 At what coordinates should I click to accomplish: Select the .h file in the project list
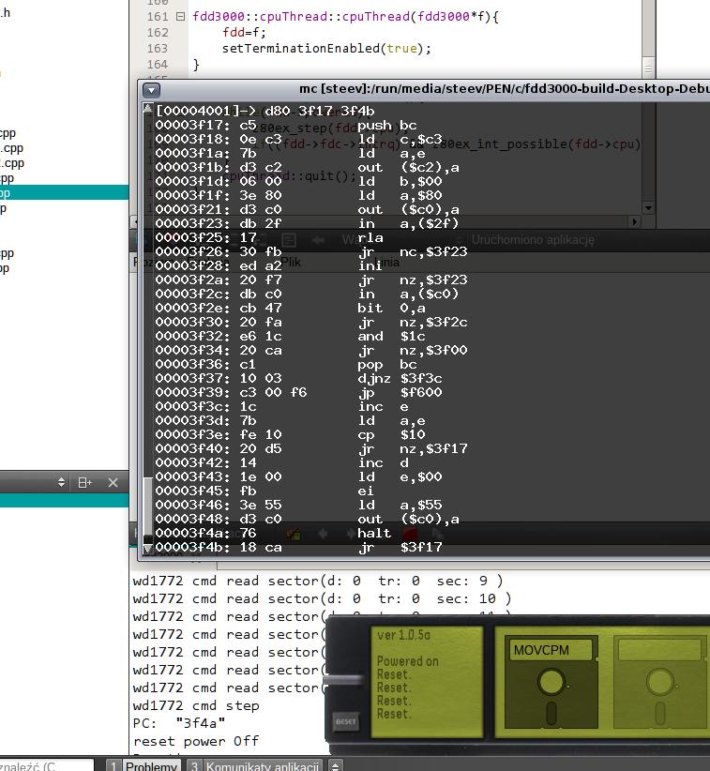pyautogui.click(x=6, y=13)
